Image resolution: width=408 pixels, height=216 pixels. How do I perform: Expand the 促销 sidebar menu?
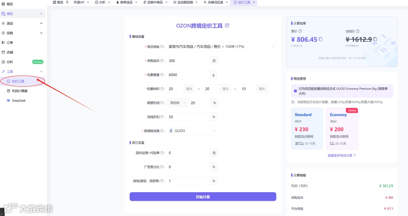pos(22,33)
